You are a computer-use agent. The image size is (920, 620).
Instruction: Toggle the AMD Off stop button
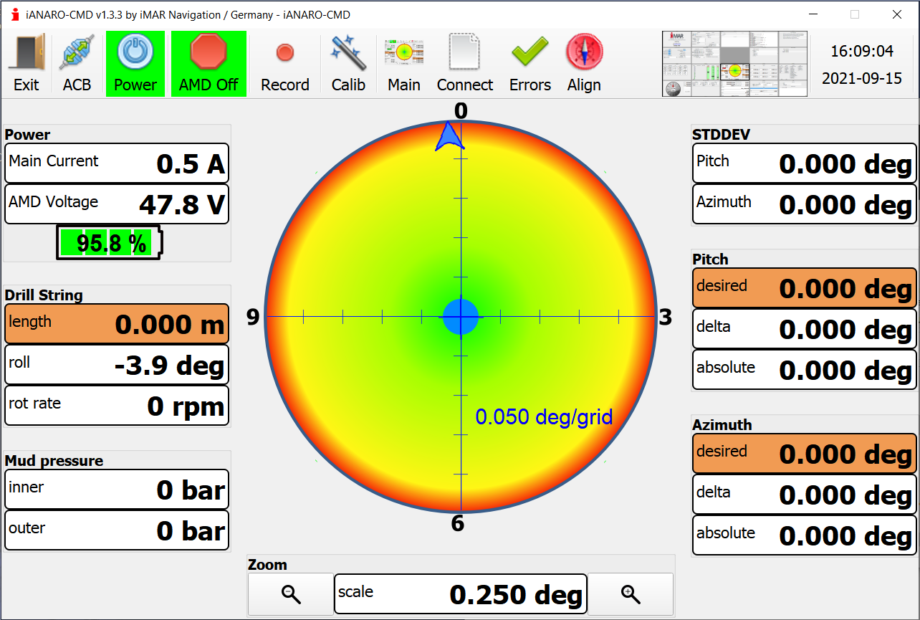209,64
